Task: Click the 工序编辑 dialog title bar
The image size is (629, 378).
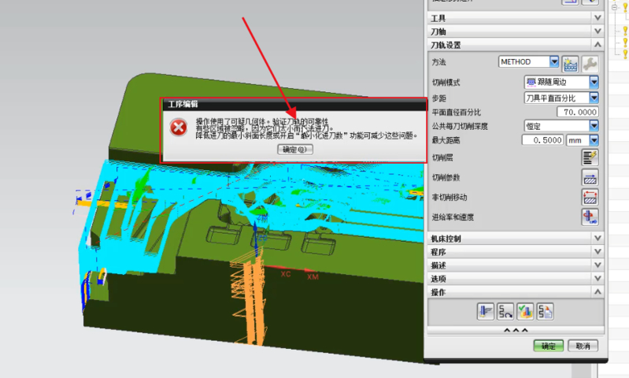Action: coord(294,104)
